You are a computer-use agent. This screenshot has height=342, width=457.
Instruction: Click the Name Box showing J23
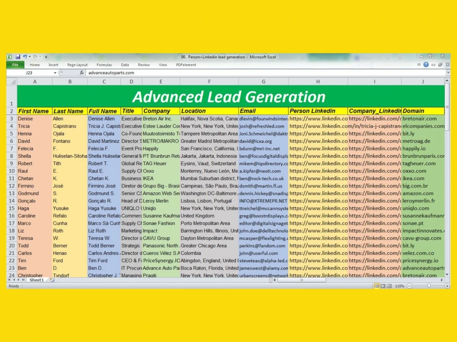coord(29,73)
